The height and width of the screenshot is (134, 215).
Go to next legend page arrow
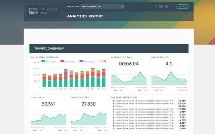pos(105,61)
